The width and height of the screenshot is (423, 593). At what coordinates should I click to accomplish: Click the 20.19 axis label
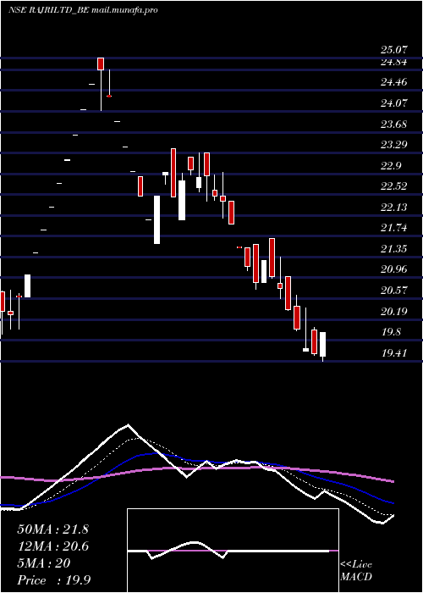[394, 312]
